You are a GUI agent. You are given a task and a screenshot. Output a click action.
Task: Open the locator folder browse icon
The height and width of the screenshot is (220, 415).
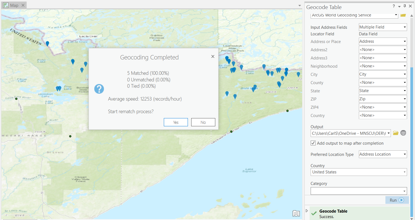click(403, 15)
